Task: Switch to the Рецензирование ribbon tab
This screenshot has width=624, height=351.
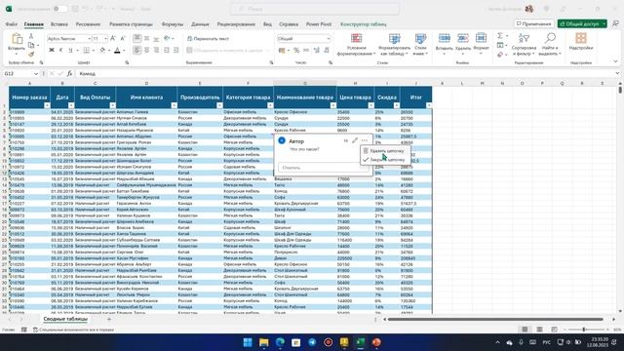Action: [236, 24]
